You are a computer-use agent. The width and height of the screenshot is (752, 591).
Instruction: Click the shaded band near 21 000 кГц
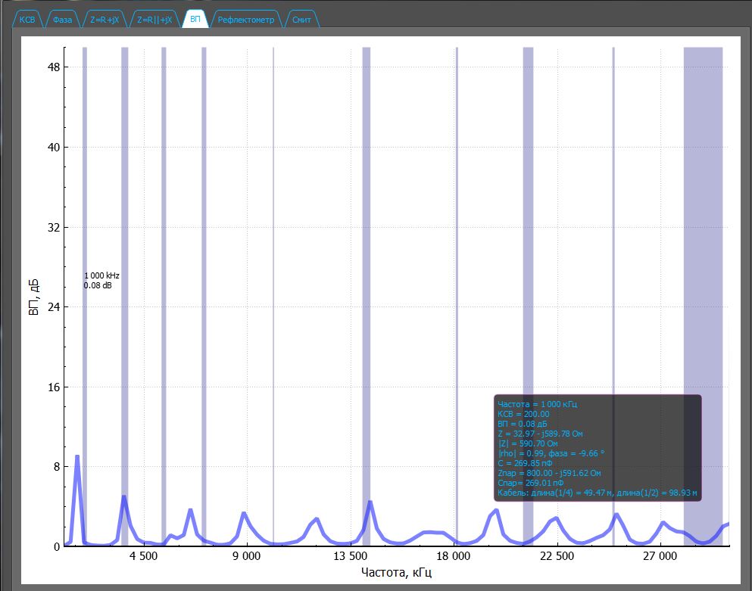(528, 227)
